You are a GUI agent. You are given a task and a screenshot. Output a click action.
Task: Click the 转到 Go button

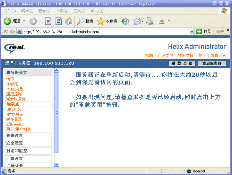pyautogui.click(x=204, y=31)
